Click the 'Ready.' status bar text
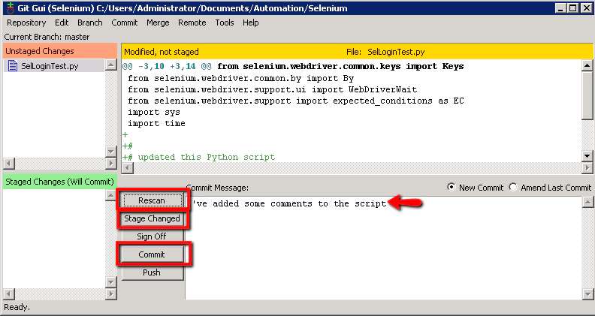Screen dimensions: 595x316 17,307
